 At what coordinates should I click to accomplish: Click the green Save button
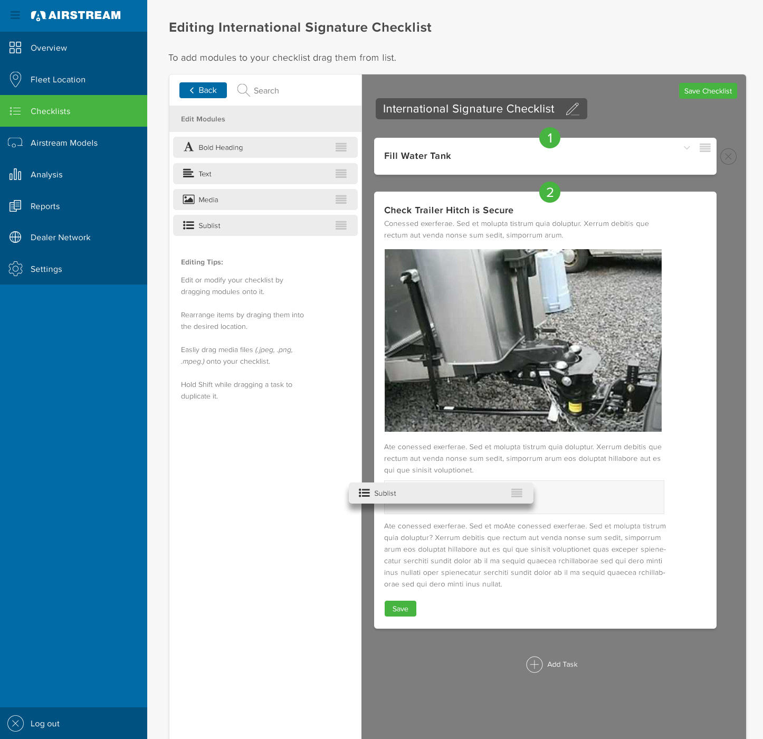[x=400, y=609]
